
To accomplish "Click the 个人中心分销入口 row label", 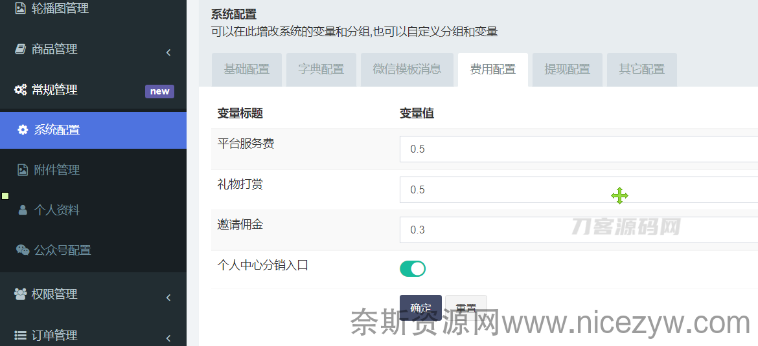I will 262,265.
